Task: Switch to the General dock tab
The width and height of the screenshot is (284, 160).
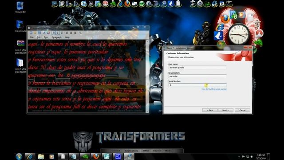Action: pos(116,151)
